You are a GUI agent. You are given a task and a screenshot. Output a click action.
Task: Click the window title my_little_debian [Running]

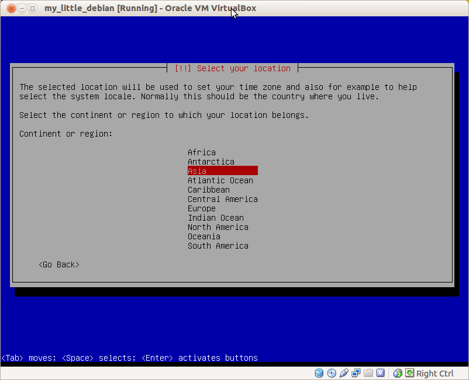click(101, 8)
